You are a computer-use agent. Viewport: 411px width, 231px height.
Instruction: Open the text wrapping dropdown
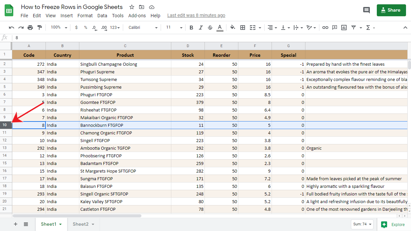click(298, 28)
